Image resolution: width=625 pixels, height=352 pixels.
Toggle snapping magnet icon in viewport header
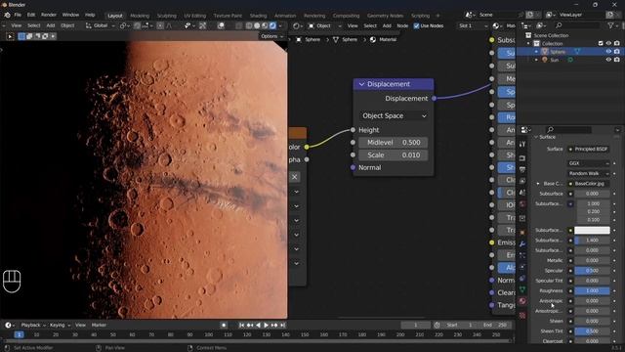coord(137,25)
